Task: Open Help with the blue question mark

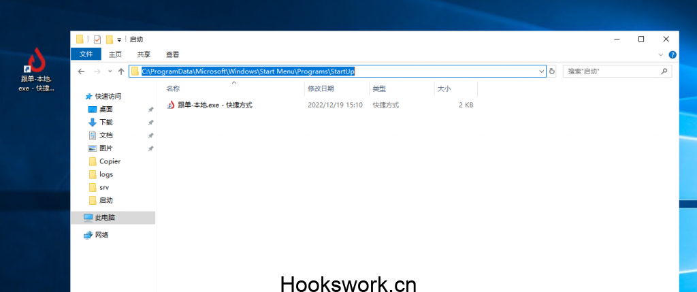Action: [x=672, y=54]
